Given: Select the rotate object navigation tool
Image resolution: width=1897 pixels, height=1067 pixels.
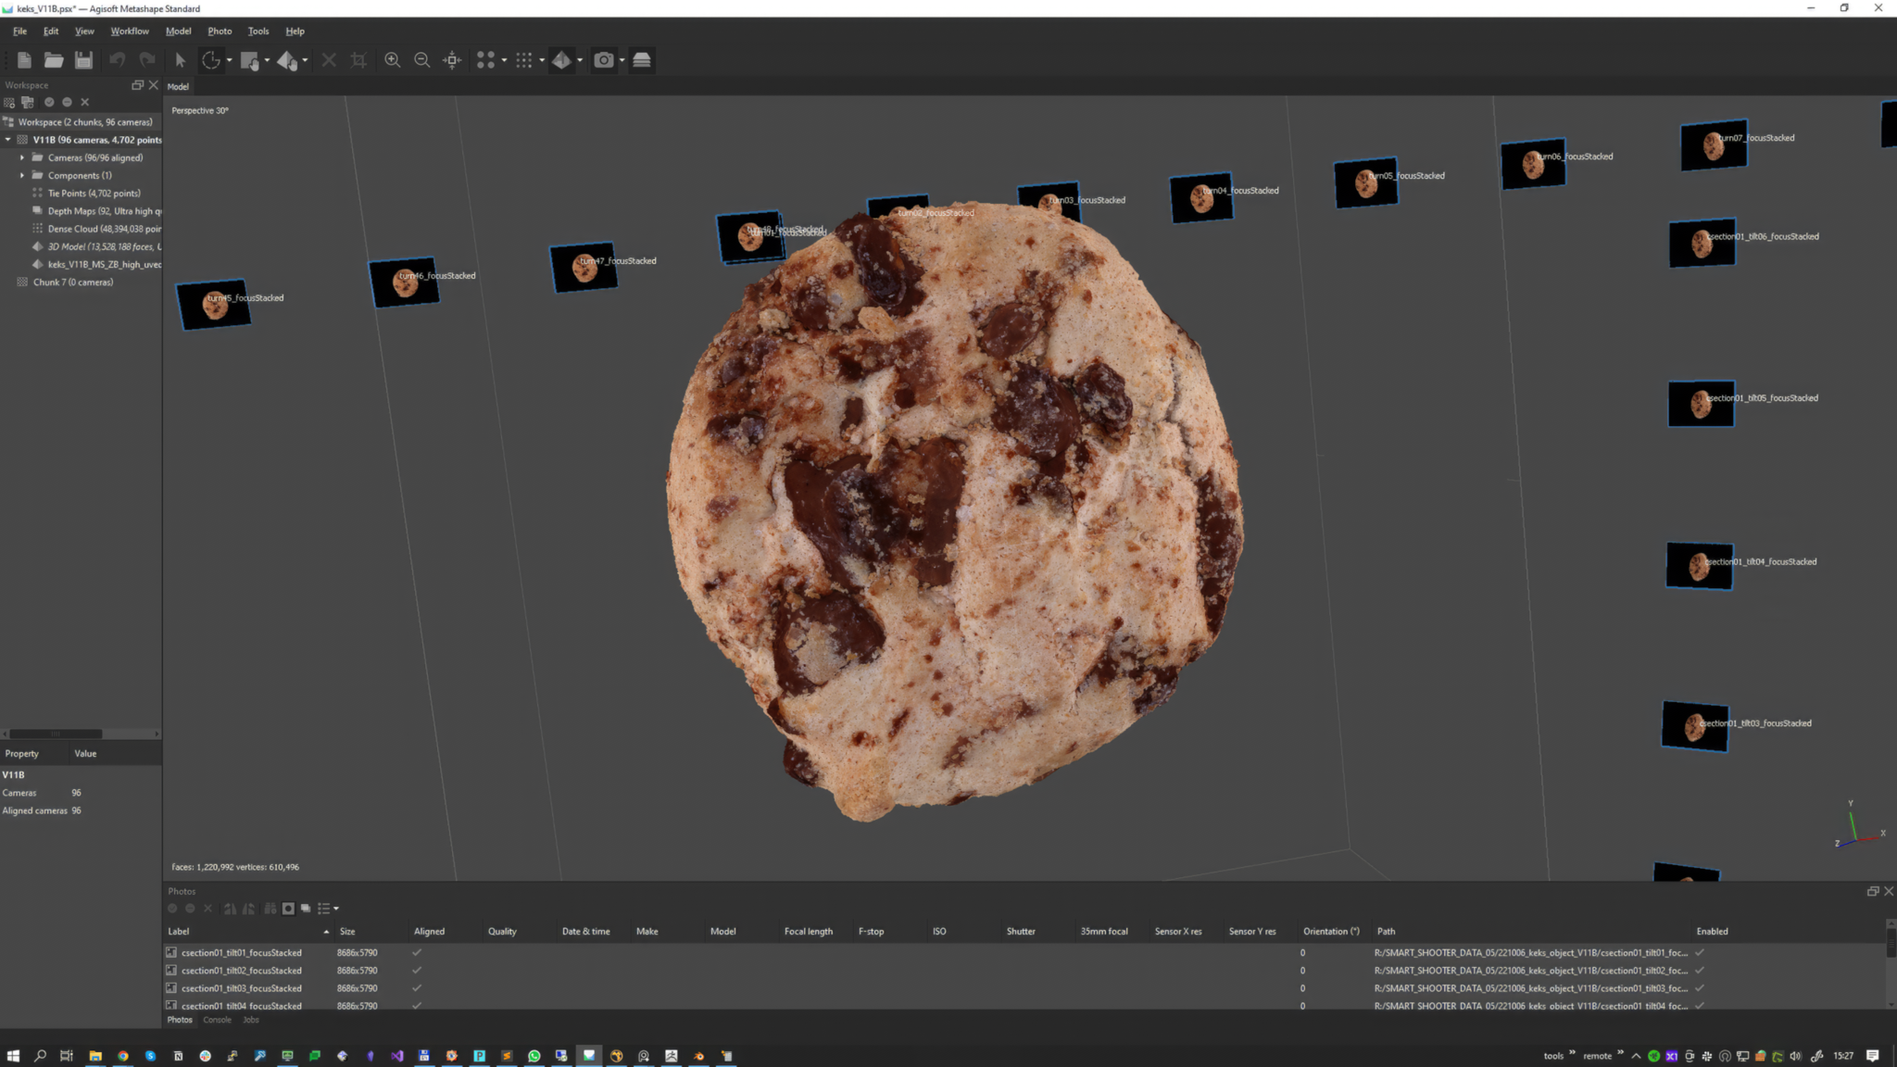Looking at the screenshot, I should (x=211, y=60).
